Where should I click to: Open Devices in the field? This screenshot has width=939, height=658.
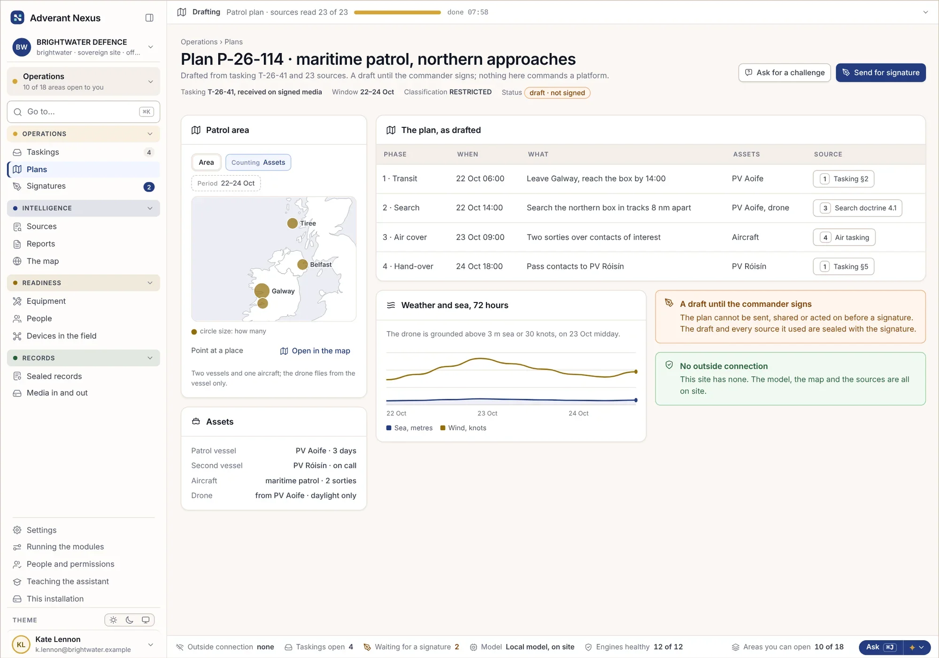83,336
